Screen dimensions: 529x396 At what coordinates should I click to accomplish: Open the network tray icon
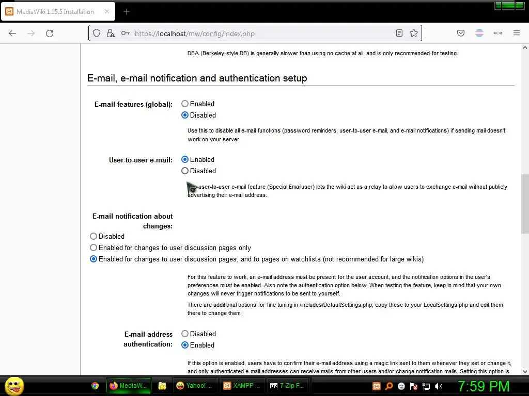point(426,386)
